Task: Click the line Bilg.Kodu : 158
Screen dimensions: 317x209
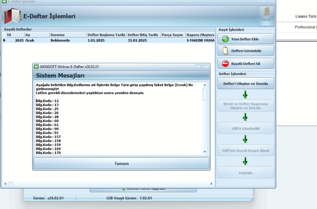Action: pyautogui.click(x=48, y=141)
